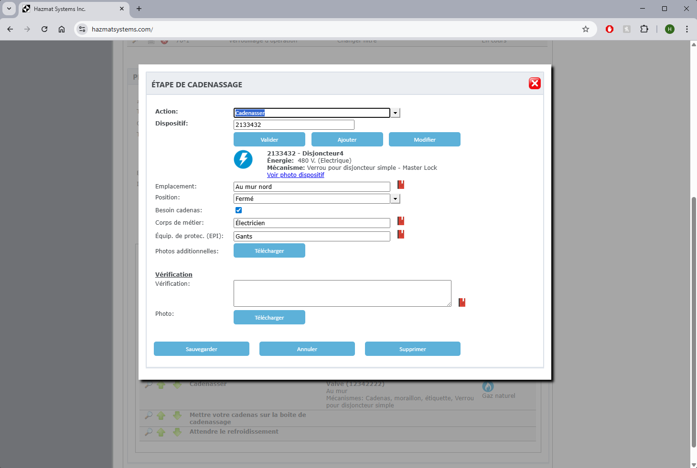
Task: Bookmark this page with the star icon
Action: point(586,29)
